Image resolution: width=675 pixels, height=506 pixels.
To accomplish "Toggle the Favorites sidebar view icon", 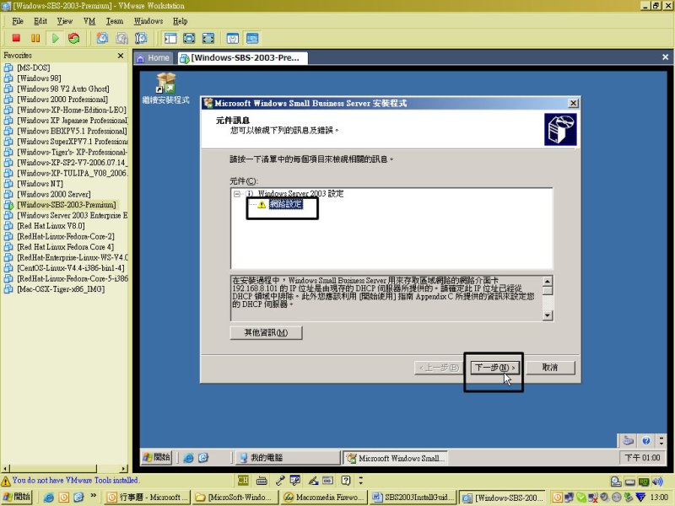I will [170, 38].
